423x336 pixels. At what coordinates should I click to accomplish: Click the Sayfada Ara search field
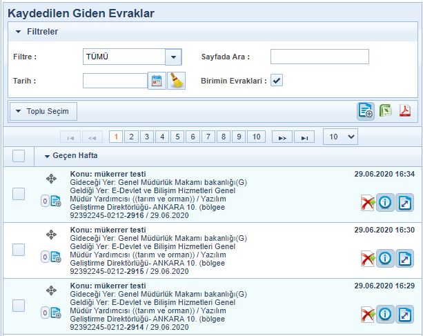coord(319,57)
